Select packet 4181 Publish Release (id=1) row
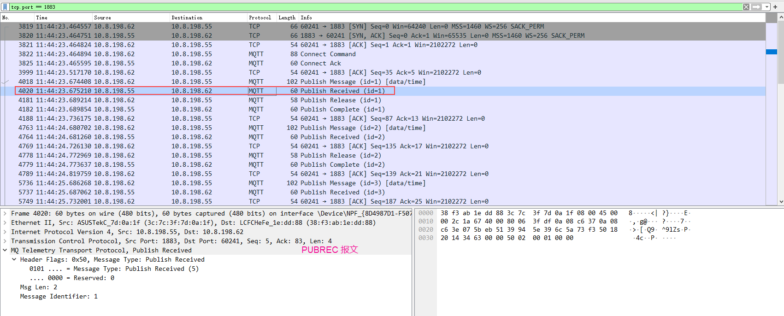 (x=383, y=100)
